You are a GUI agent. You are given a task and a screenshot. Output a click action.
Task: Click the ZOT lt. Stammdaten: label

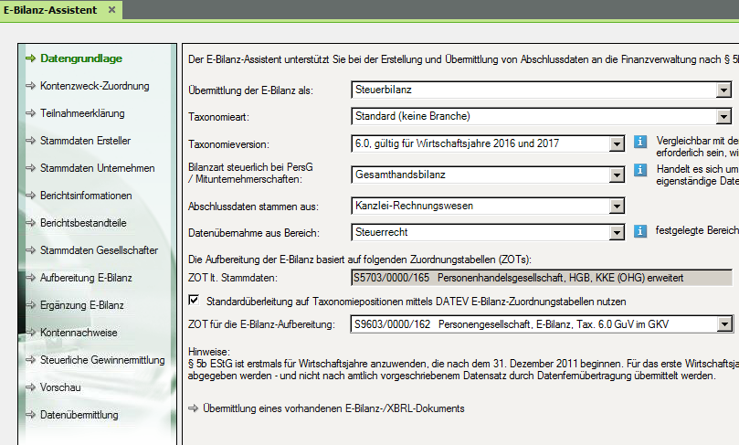(x=233, y=278)
